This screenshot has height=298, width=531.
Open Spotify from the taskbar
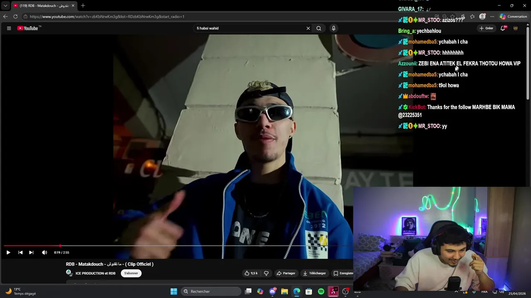pyautogui.click(x=321, y=291)
